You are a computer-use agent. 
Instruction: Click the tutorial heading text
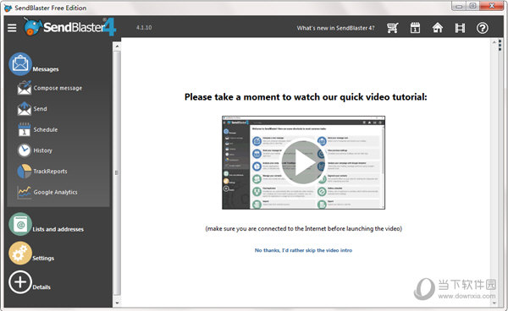(306, 97)
